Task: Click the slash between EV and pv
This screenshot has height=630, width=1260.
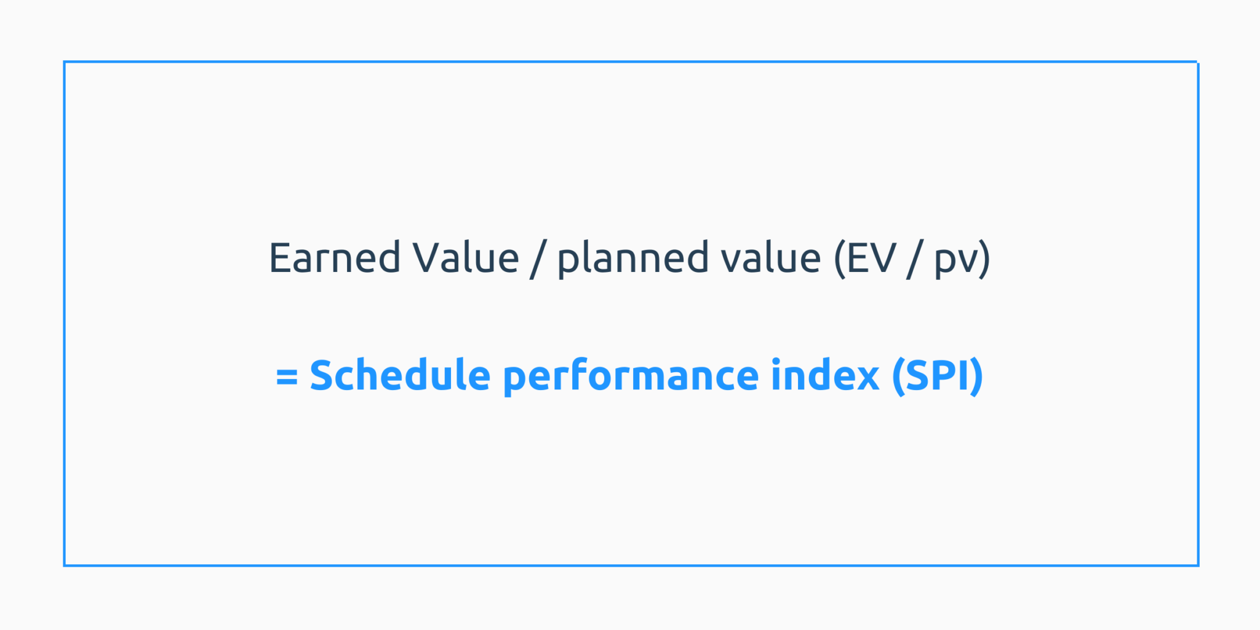Action: point(915,259)
